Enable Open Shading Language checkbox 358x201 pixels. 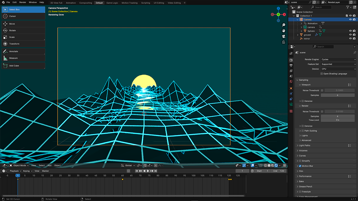[322, 74]
